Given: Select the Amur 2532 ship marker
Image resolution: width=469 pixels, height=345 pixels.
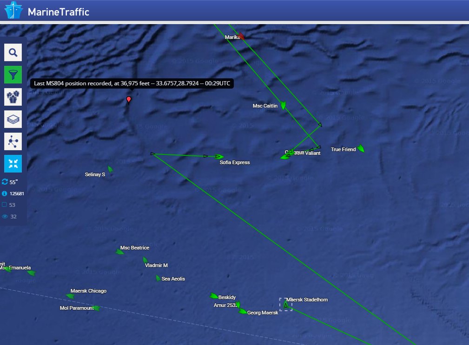Looking at the screenshot, I should click(238, 305).
